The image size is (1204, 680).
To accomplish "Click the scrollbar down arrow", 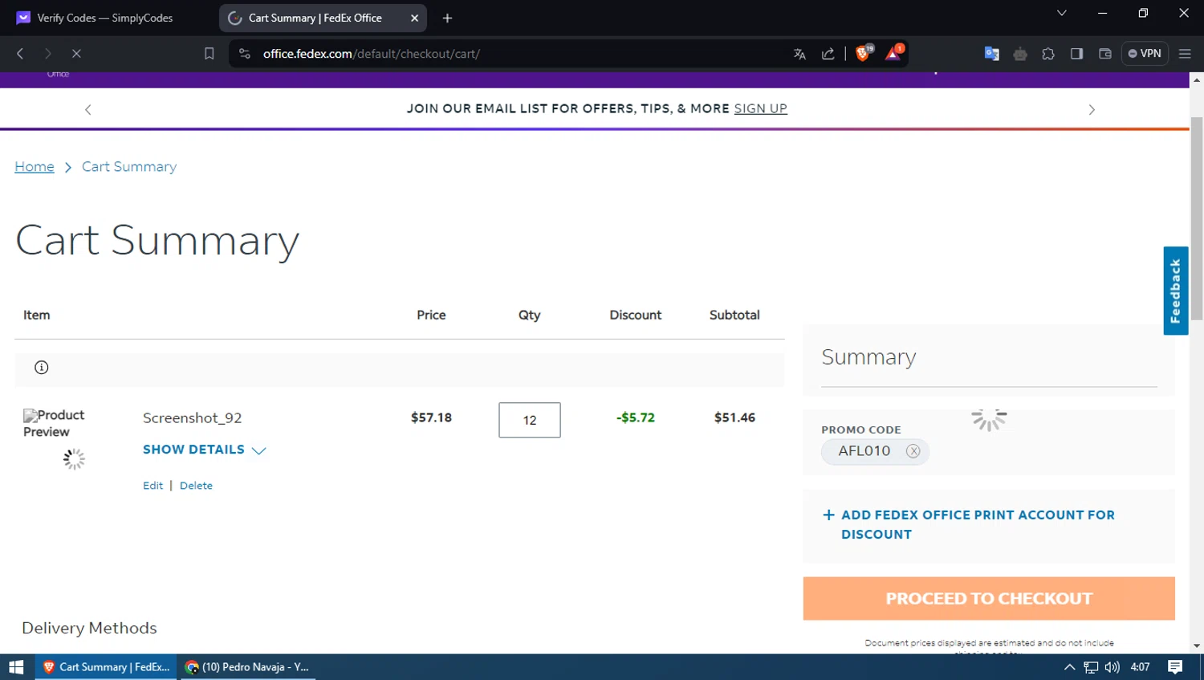I will click(1197, 645).
